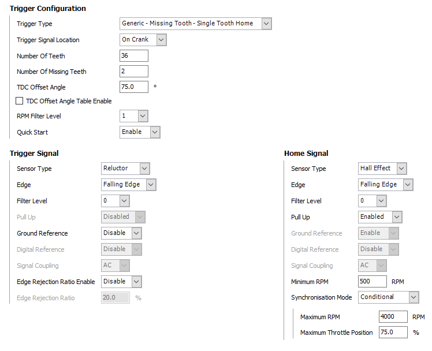The height and width of the screenshot is (351, 432).
Task: Click the Trigger Signal heading
Action: 34,154
